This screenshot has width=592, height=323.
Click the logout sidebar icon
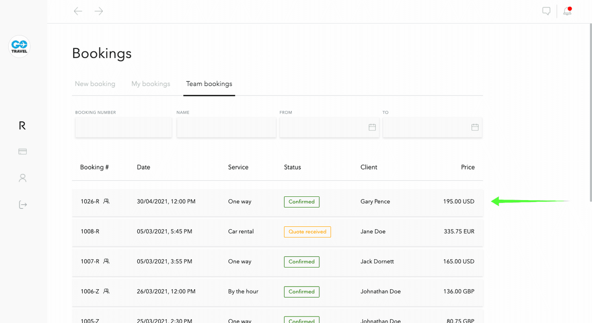(x=22, y=205)
